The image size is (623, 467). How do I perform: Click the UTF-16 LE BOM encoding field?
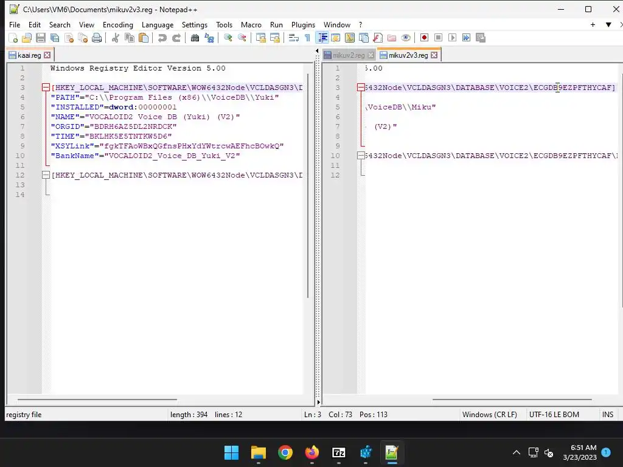554,415
